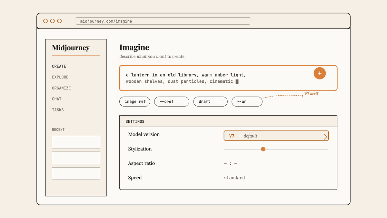Open the CREATE section in sidebar
This screenshot has height=218, width=387.
[x=59, y=66]
